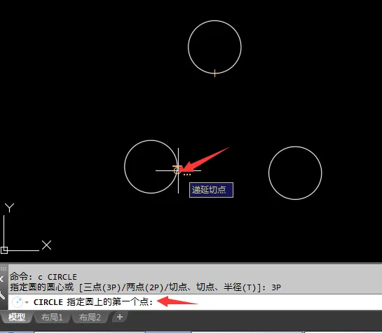Add a new layout with plus button
The width and height of the screenshot is (382, 333).
click(x=120, y=317)
